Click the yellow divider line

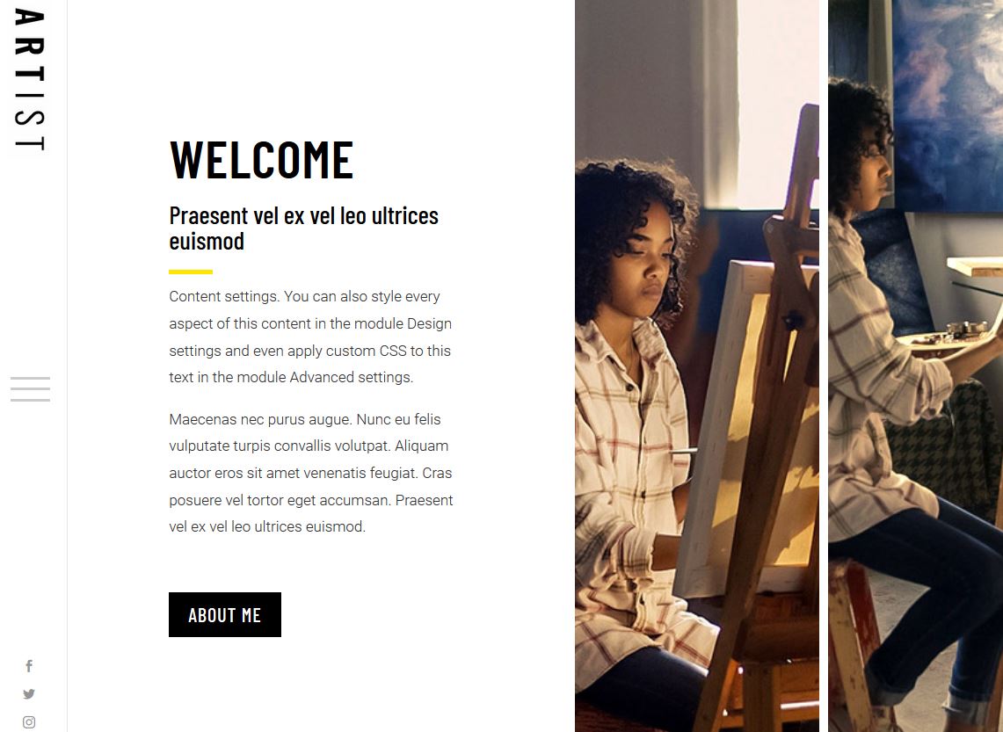click(191, 272)
